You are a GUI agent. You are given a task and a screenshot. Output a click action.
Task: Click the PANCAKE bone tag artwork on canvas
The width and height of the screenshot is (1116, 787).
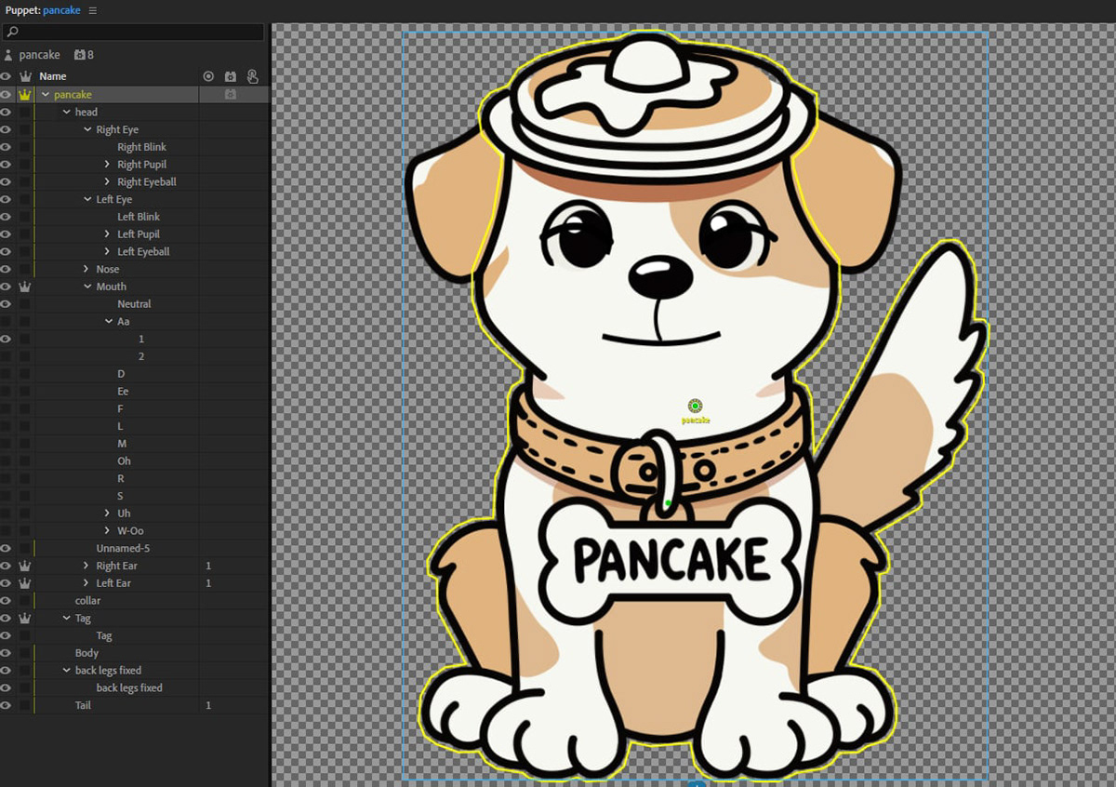tap(670, 559)
